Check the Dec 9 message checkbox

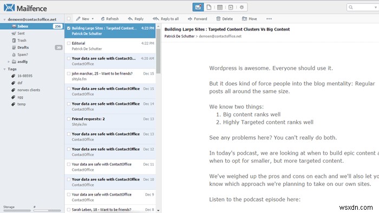[69, 195]
